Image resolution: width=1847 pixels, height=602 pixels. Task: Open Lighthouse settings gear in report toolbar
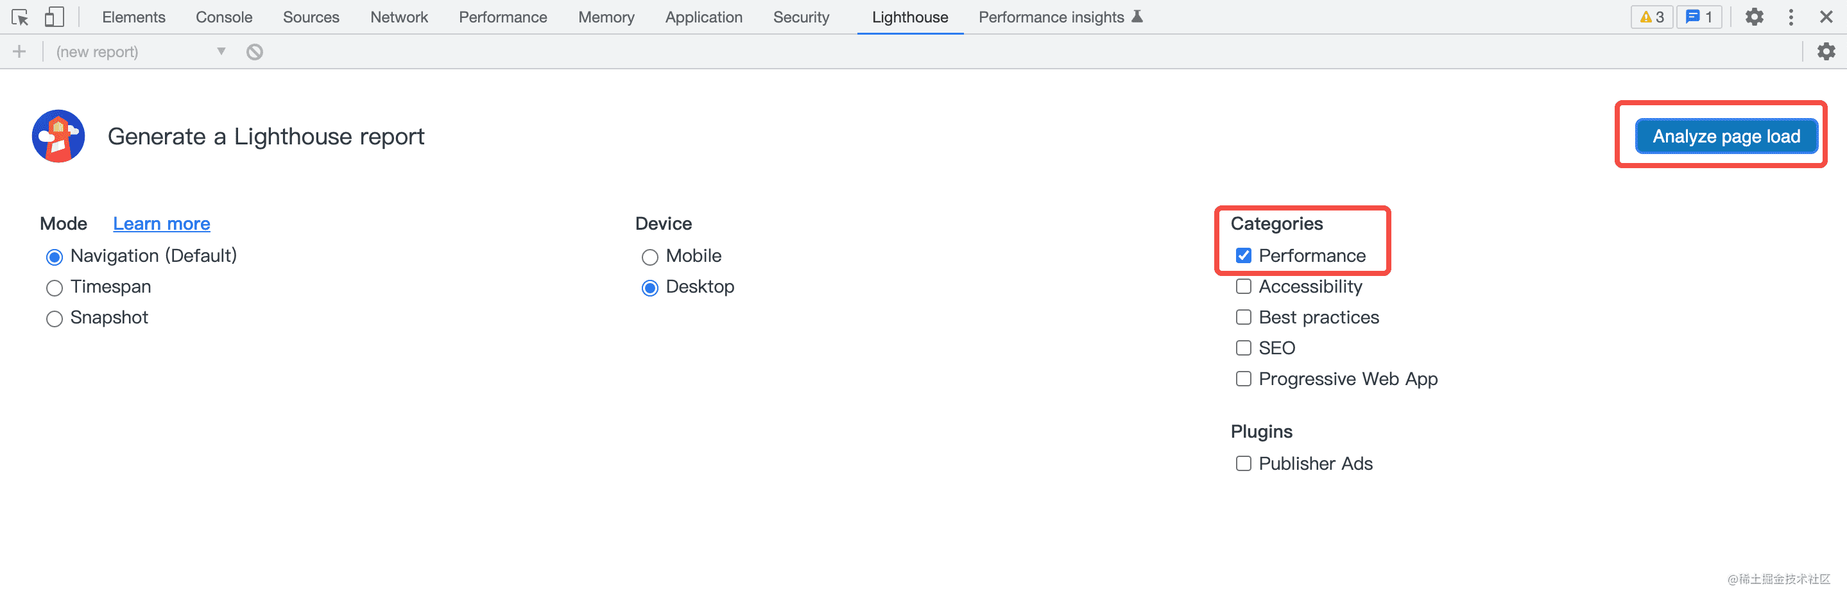(1825, 51)
